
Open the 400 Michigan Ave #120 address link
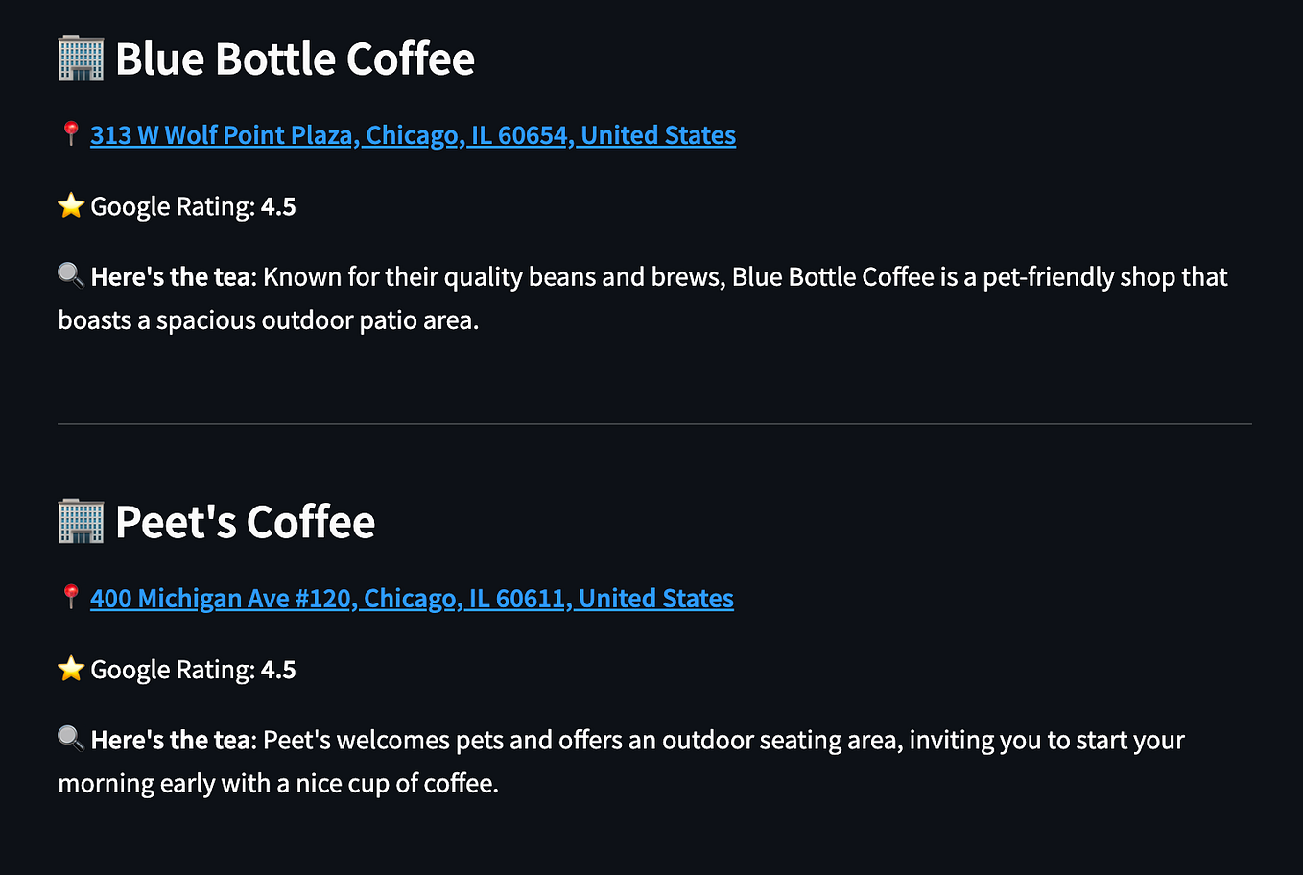click(x=412, y=599)
